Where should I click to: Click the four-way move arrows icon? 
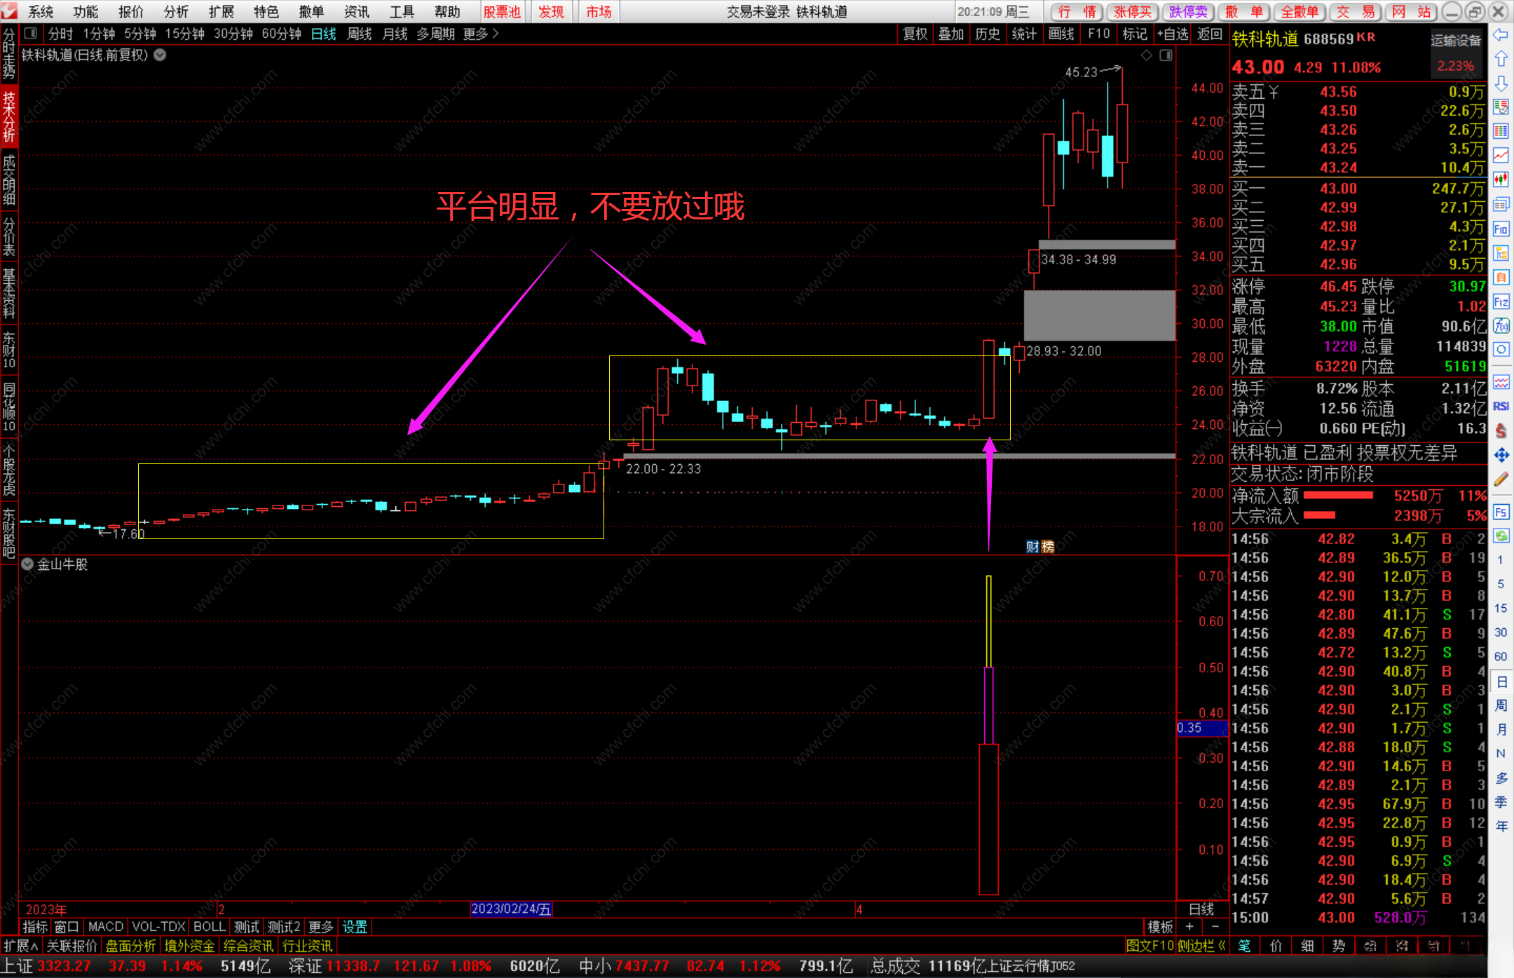(x=1501, y=456)
